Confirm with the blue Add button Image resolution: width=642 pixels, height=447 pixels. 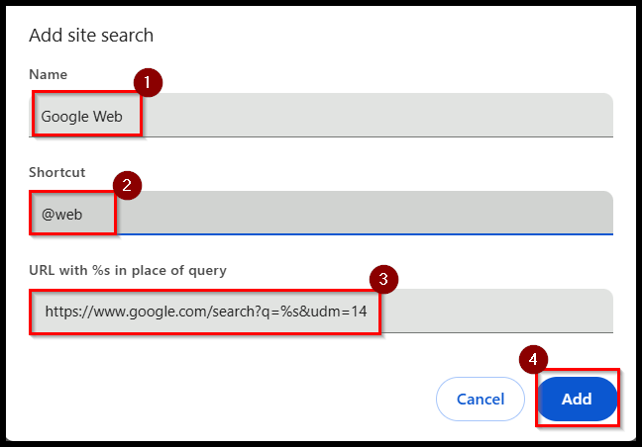click(577, 399)
